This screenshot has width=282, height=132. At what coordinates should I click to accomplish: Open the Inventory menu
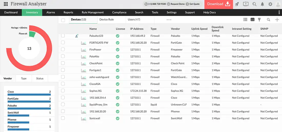coord(32,12)
